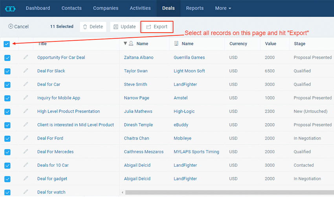Open Opportunity For Car Deal link
The width and height of the screenshot is (334, 197).
pos(61,57)
